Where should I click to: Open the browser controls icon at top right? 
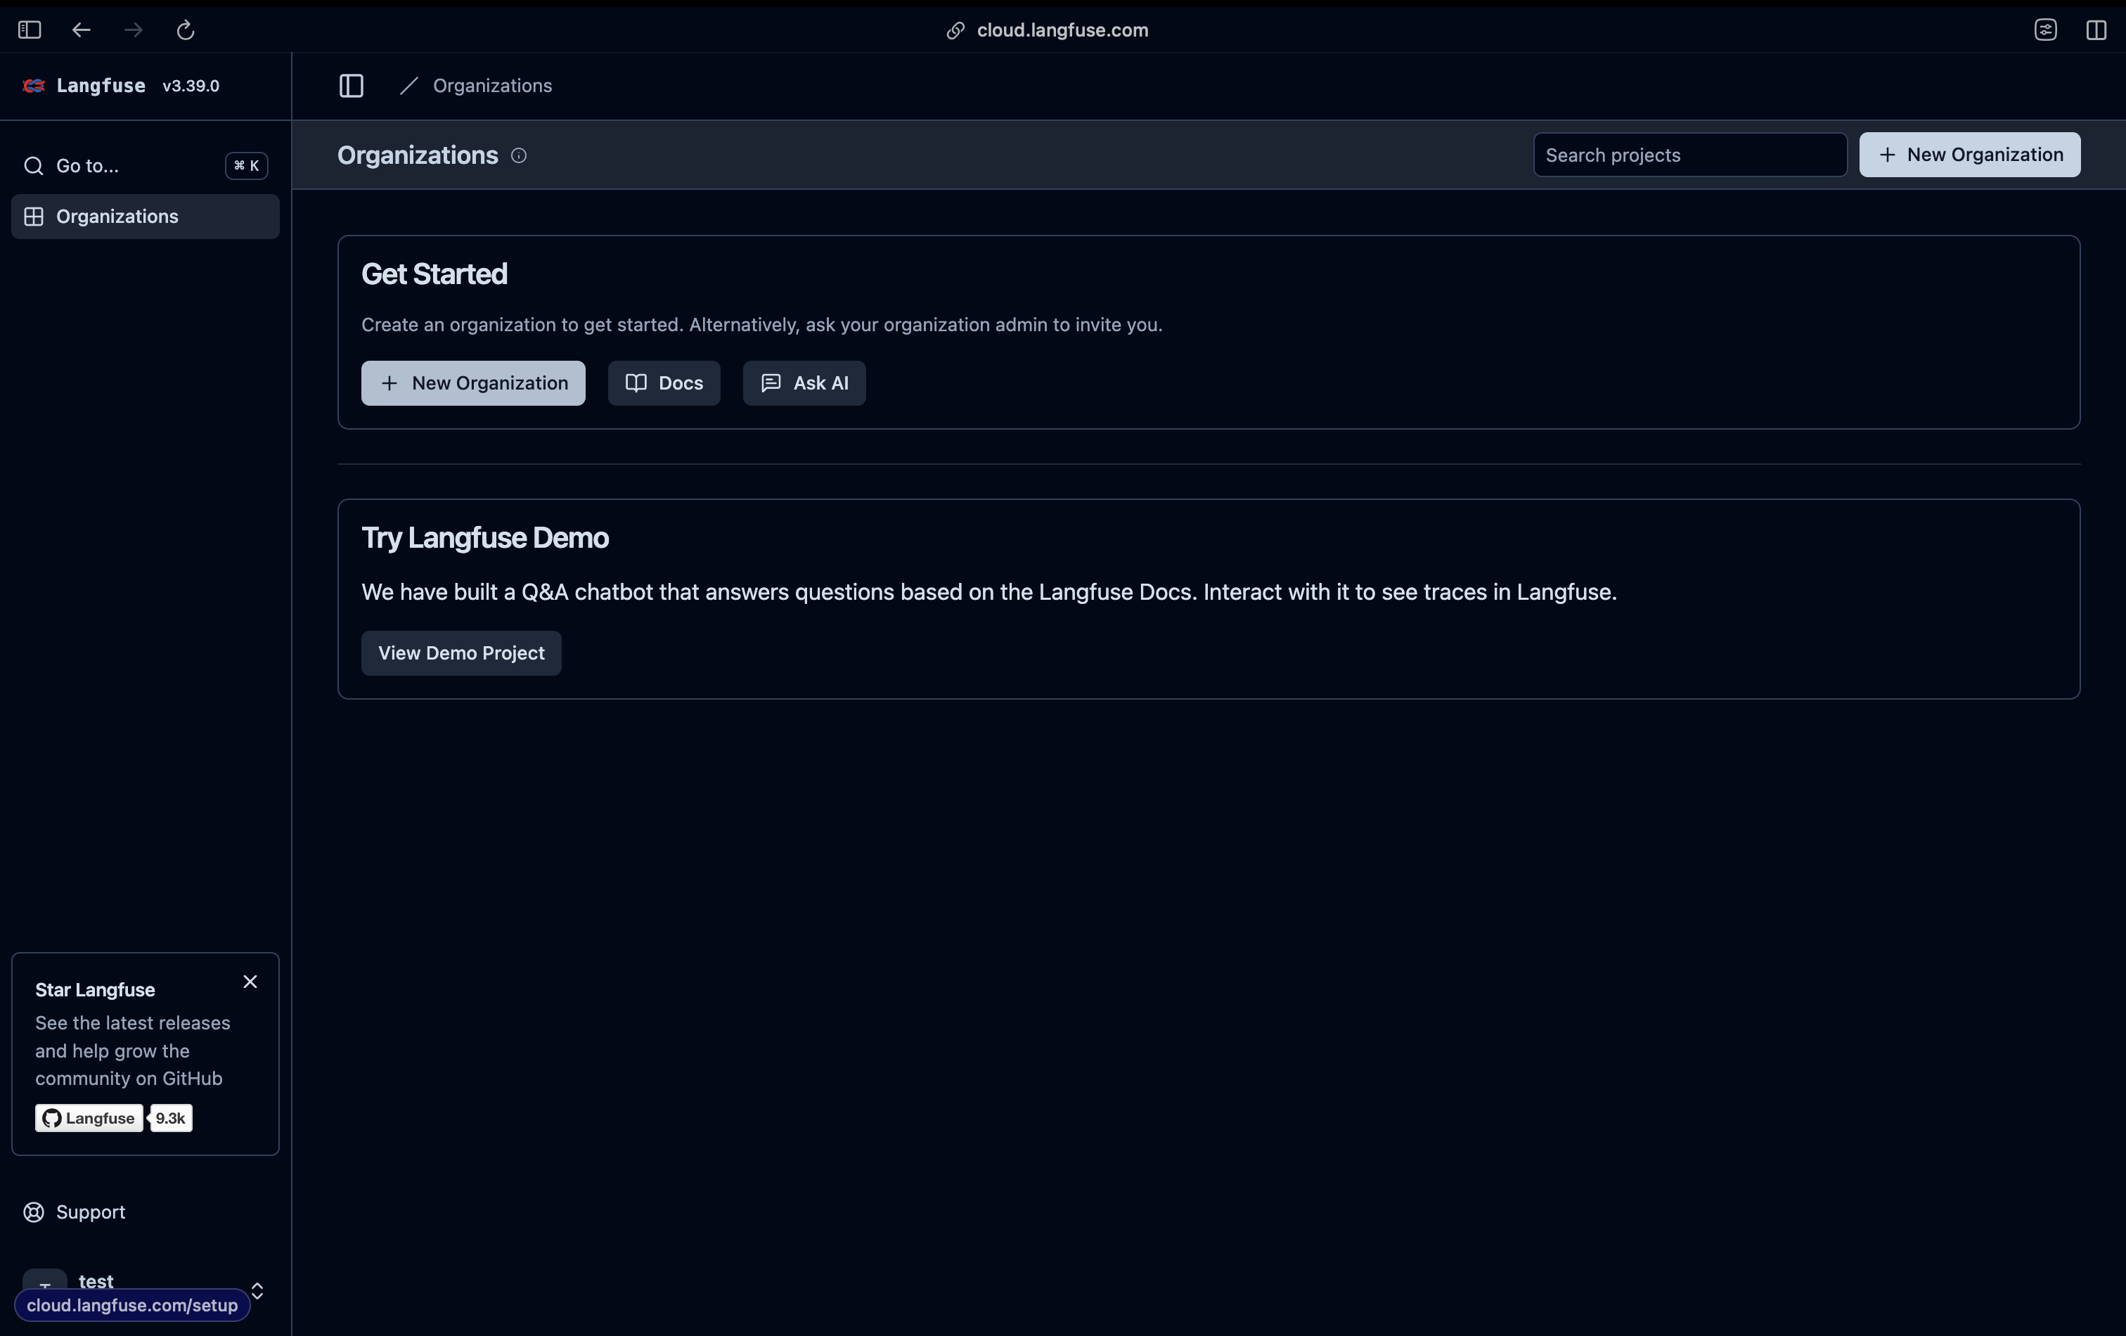tap(2046, 30)
